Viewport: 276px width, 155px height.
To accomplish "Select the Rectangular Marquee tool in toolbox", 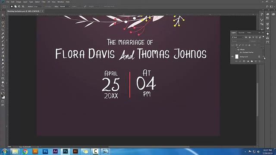I will (3, 19).
